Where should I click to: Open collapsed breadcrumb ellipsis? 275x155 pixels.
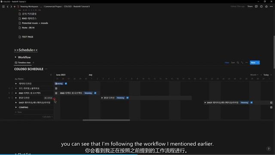[x=41, y=6]
